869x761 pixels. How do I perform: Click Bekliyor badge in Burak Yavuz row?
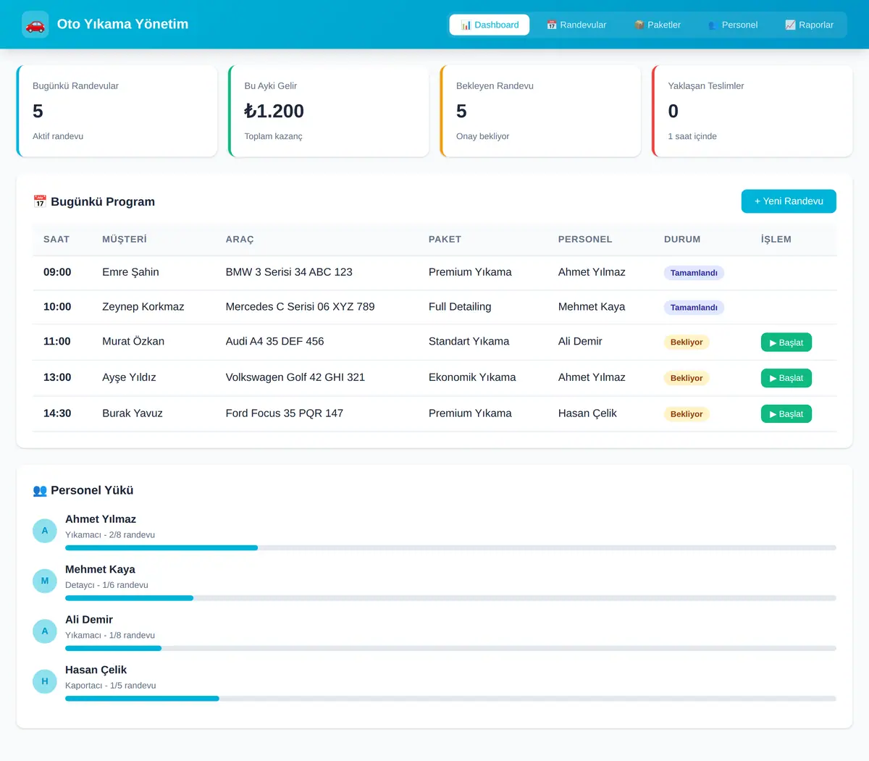point(687,414)
